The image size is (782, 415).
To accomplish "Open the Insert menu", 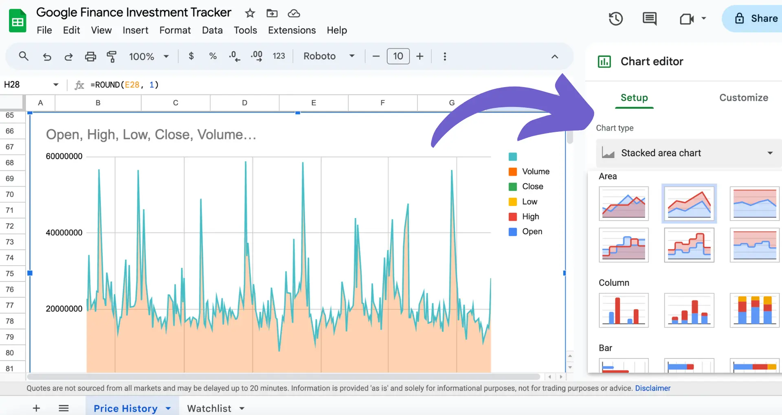I will click(x=135, y=30).
